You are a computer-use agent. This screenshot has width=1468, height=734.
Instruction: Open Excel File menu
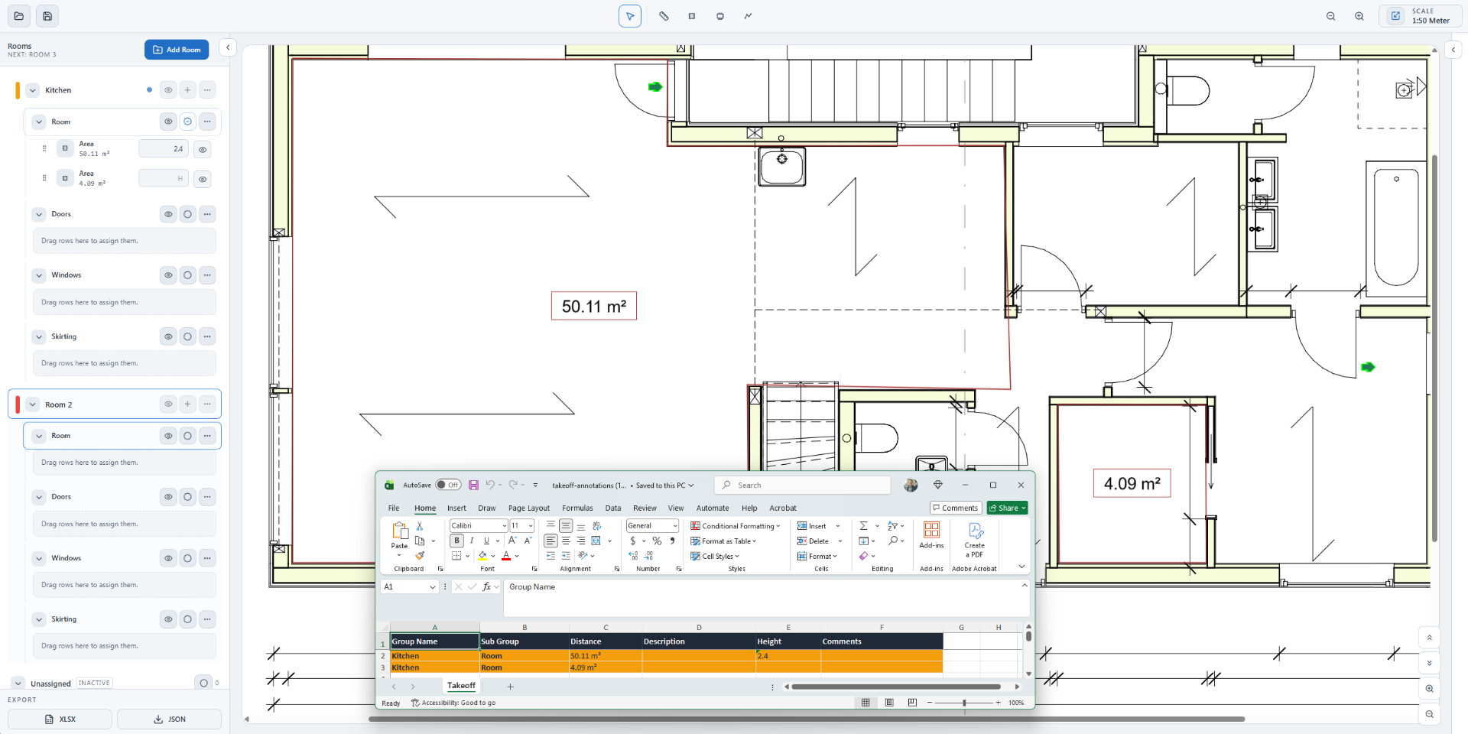tap(394, 508)
